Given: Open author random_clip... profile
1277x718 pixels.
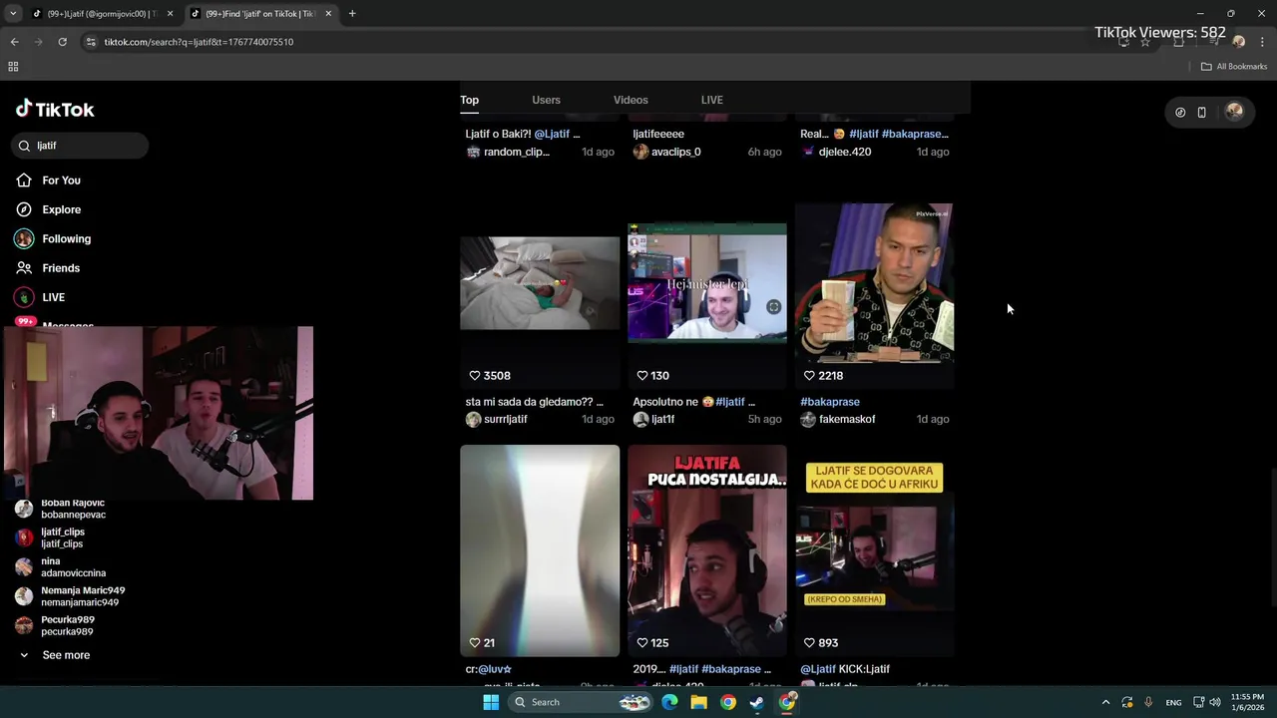Looking at the screenshot, I should click(517, 152).
